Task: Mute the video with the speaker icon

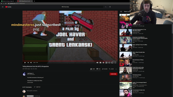Action: pos(31,63)
